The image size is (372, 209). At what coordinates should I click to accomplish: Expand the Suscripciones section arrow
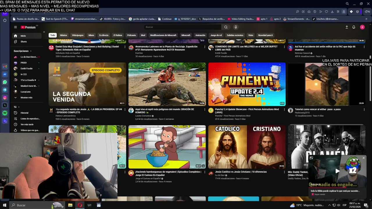(x=31, y=51)
